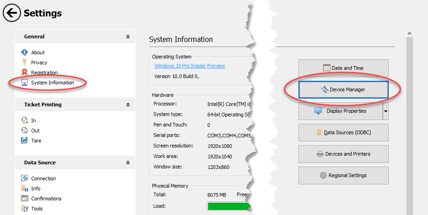Open Windows 10 Pro Insider Preview link

point(189,66)
